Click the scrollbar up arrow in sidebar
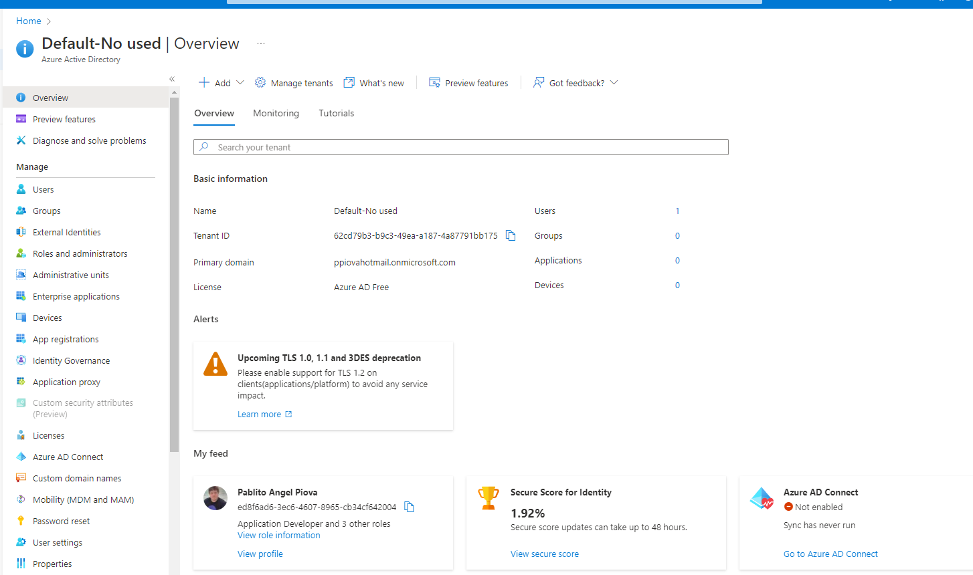This screenshot has width=973, height=575. coord(174,92)
